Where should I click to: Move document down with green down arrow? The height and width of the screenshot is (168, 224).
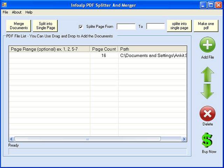click(x=207, y=91)
